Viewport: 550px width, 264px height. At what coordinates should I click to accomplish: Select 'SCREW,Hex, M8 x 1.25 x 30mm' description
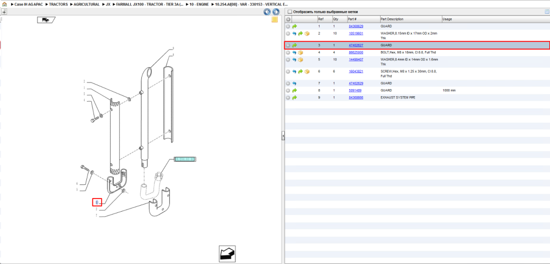[x=408, y=73]
